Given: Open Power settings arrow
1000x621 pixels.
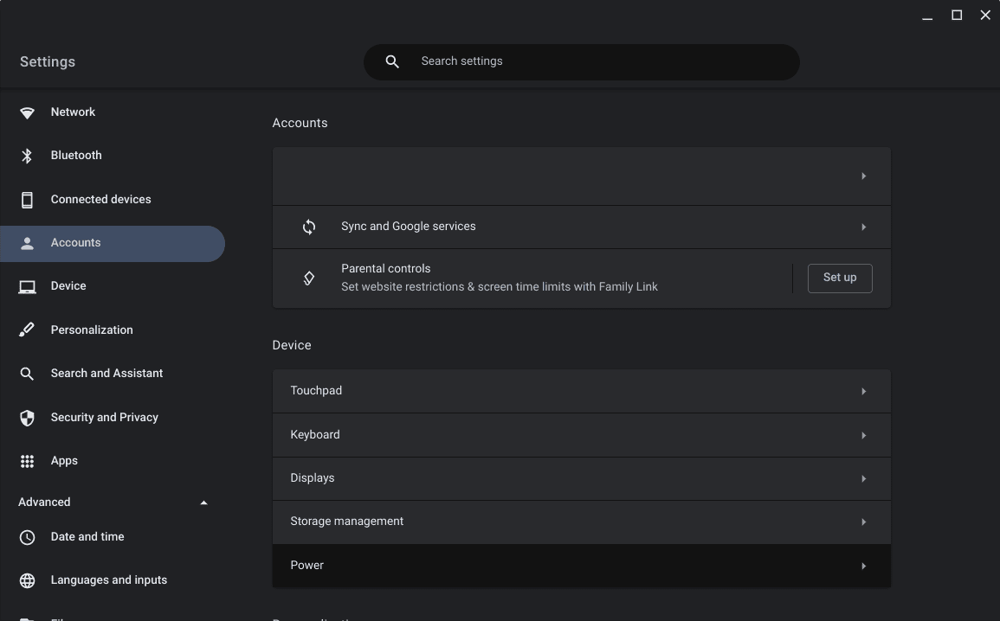Looking at the screenshot, I should click(863, 567).
